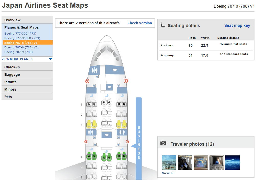Viewport: 256px width, 180px height.
Task: Click the camera icon beside Traveler photos
Action: coord(163,143)
